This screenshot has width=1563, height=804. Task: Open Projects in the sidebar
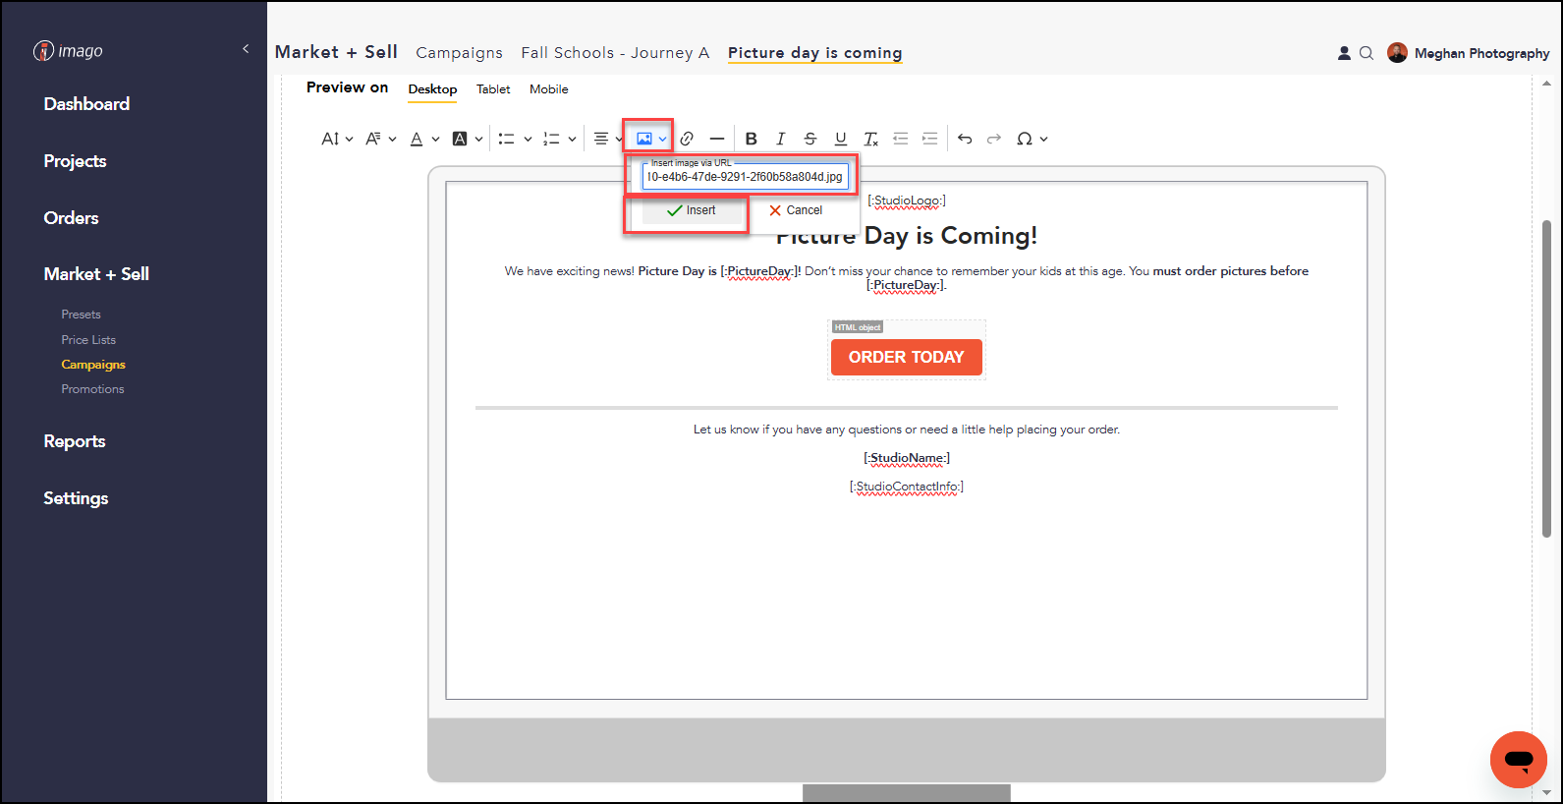pyautogui.click(x=75, y=161)
